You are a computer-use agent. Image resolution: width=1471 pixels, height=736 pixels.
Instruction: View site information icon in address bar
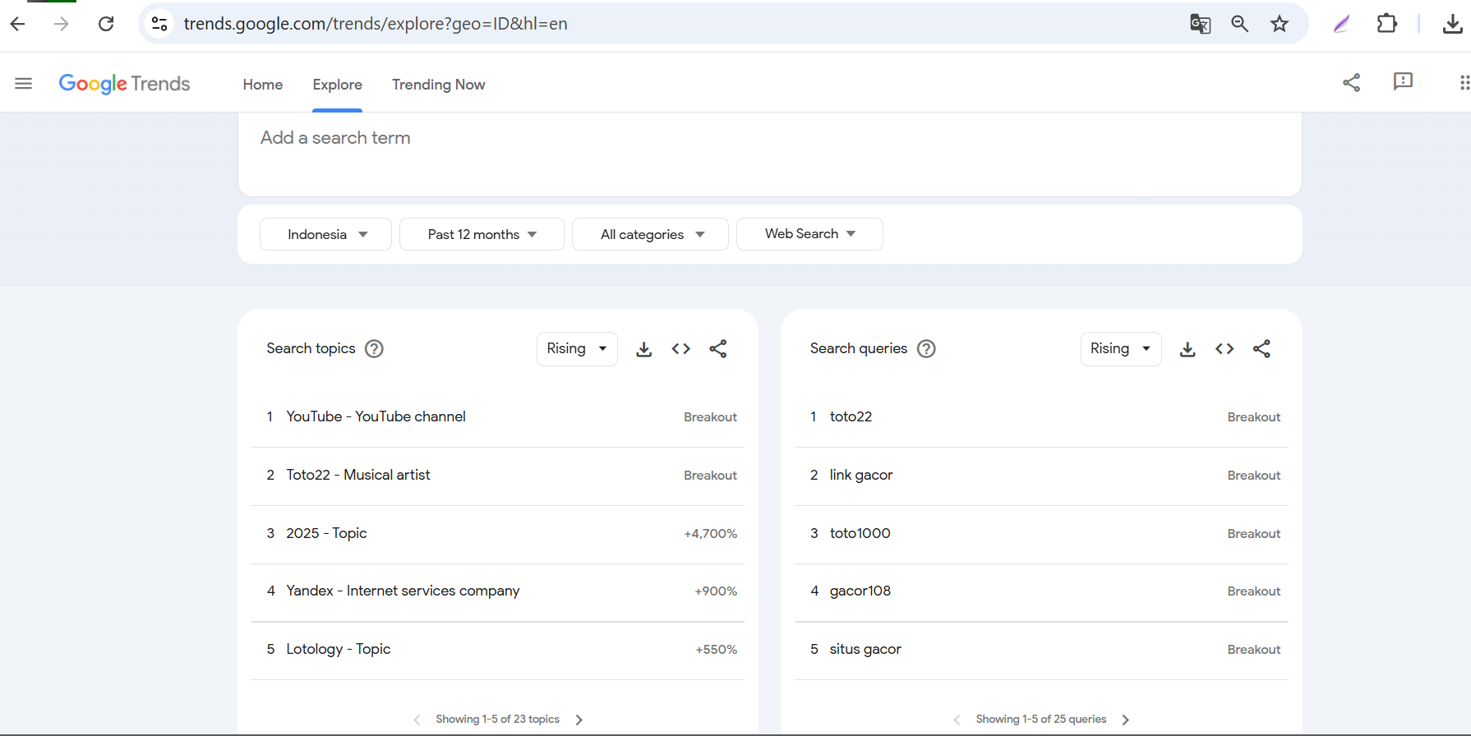(x=159, y=24)
